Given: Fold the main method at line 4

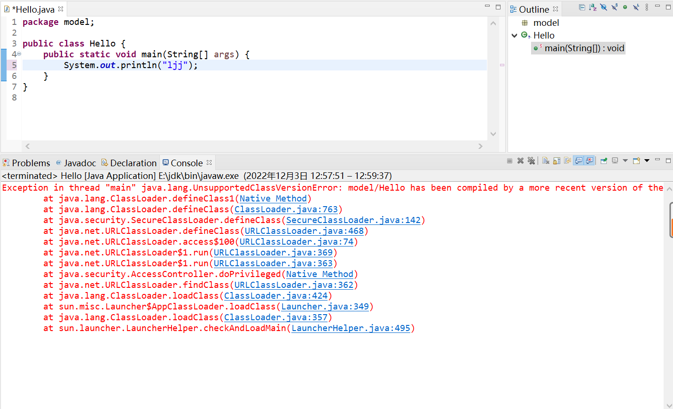Looking at the screenshot, I should tap(19, 54).
